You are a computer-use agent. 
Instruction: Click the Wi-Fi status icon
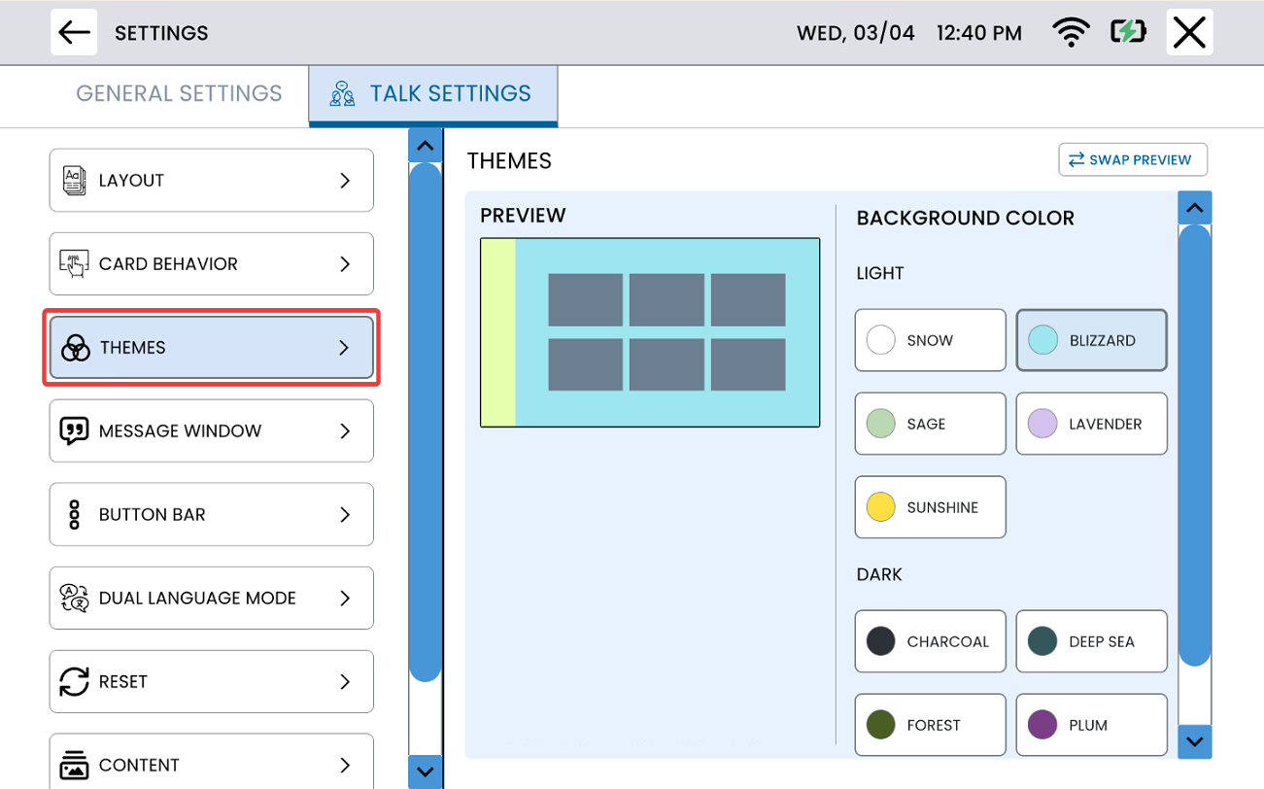pos(1071,32)
